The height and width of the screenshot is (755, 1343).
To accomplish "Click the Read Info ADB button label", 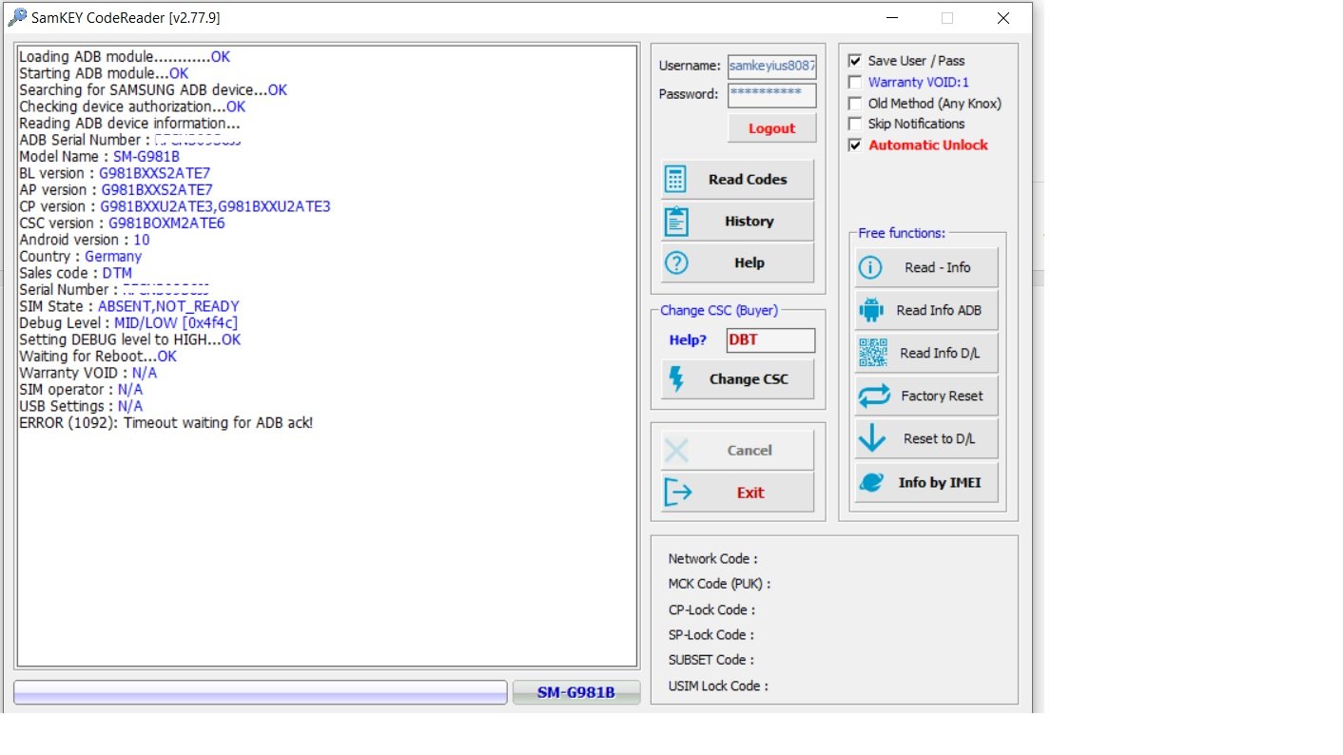I will tap(939, 310).
